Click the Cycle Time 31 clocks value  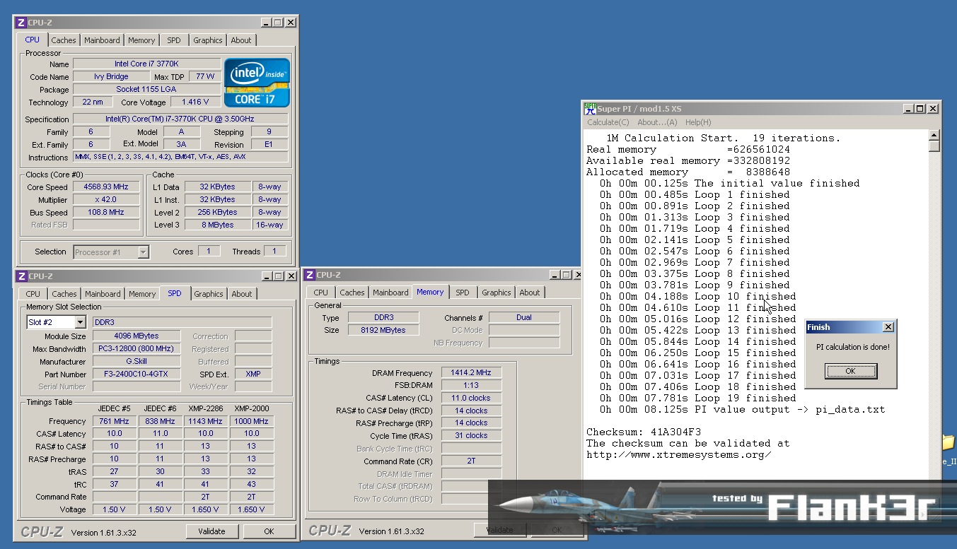tap(471, 436)
